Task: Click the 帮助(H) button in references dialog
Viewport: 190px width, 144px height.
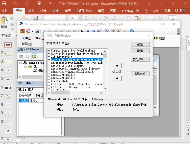Action: coord(140,74)
